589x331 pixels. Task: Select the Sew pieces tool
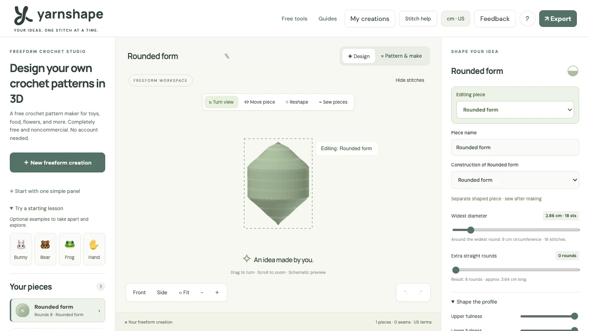click(333, 102)
